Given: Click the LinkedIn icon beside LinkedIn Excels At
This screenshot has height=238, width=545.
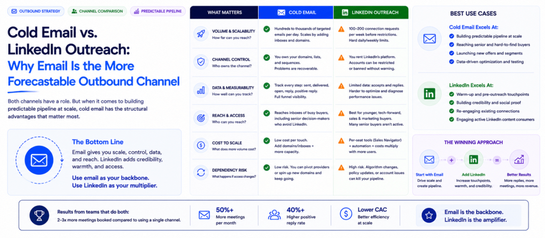Looking at the screenshot, I should [430, 93].
